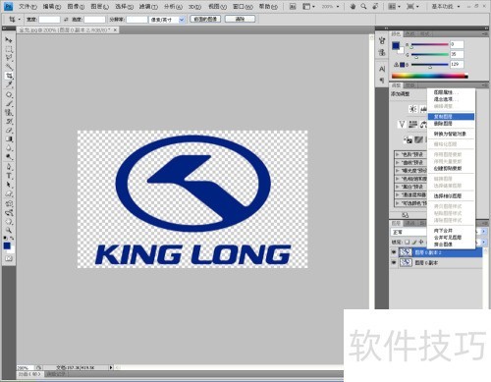The image size is (491, 382).
Task: Click the 前面的图像 button
Action: click(205, 19)
